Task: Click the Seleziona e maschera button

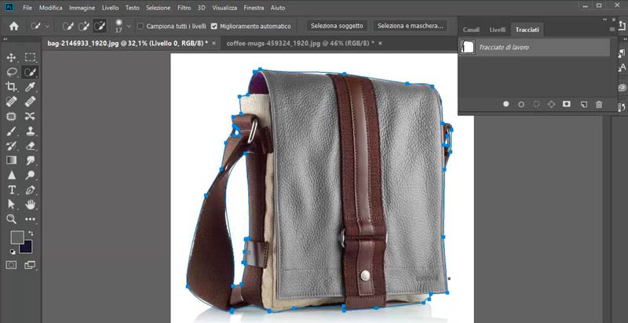Action: 410,26
